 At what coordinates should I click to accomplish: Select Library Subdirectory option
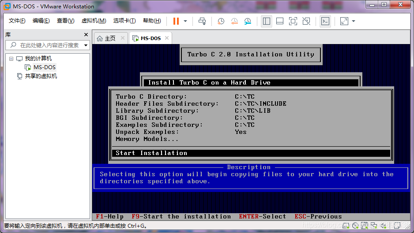pyautogui.click(x=157, y=111)
